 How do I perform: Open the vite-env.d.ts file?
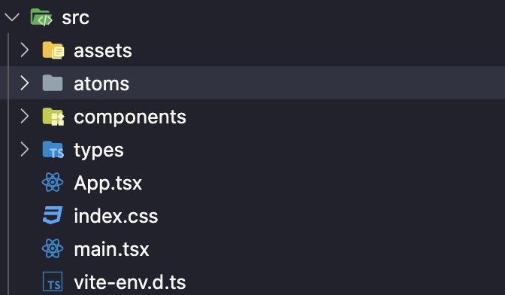pos(130,282)
